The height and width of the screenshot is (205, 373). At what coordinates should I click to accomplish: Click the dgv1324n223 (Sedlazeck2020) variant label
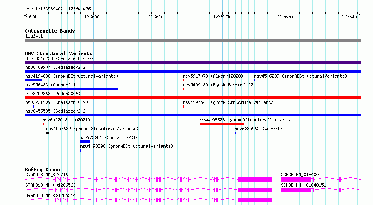coord(59,58)
